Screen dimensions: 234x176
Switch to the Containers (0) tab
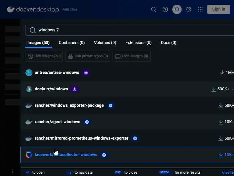point(72,43)
